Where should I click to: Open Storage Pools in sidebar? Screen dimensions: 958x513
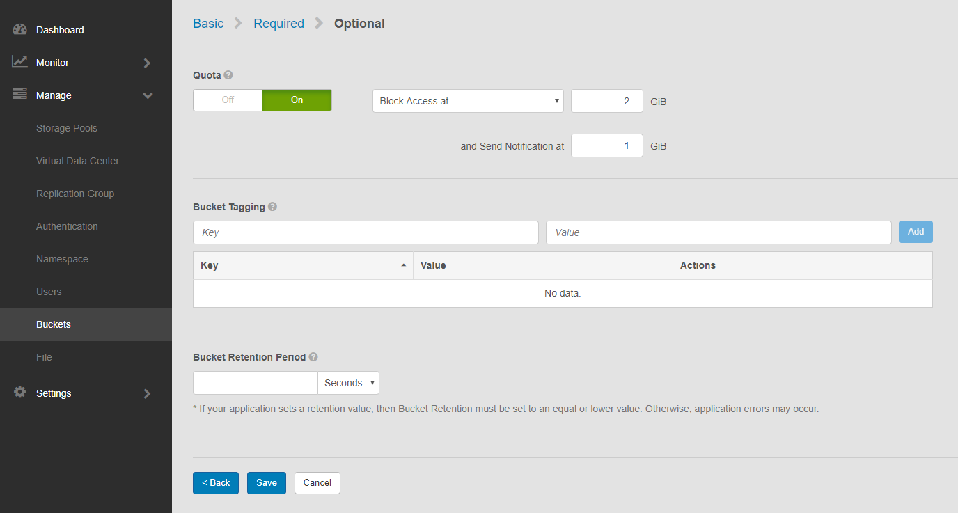(67, 128)
